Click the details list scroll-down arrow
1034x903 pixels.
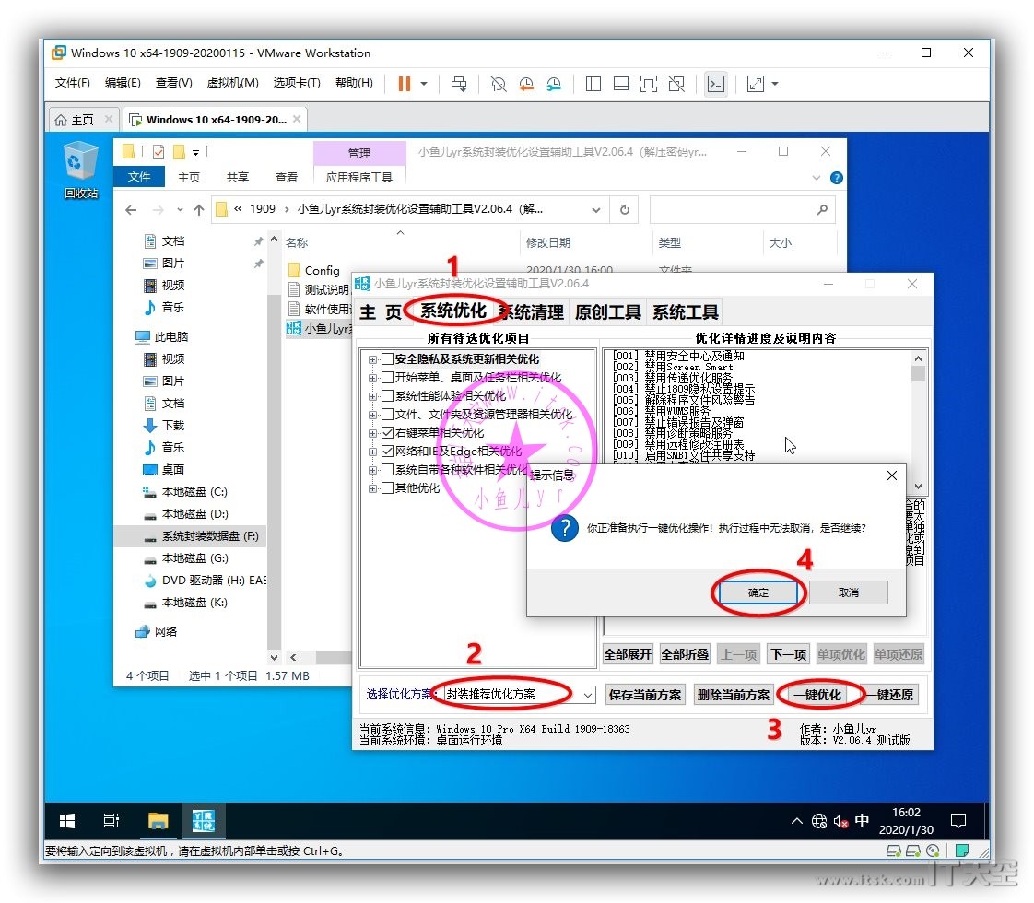918,487
